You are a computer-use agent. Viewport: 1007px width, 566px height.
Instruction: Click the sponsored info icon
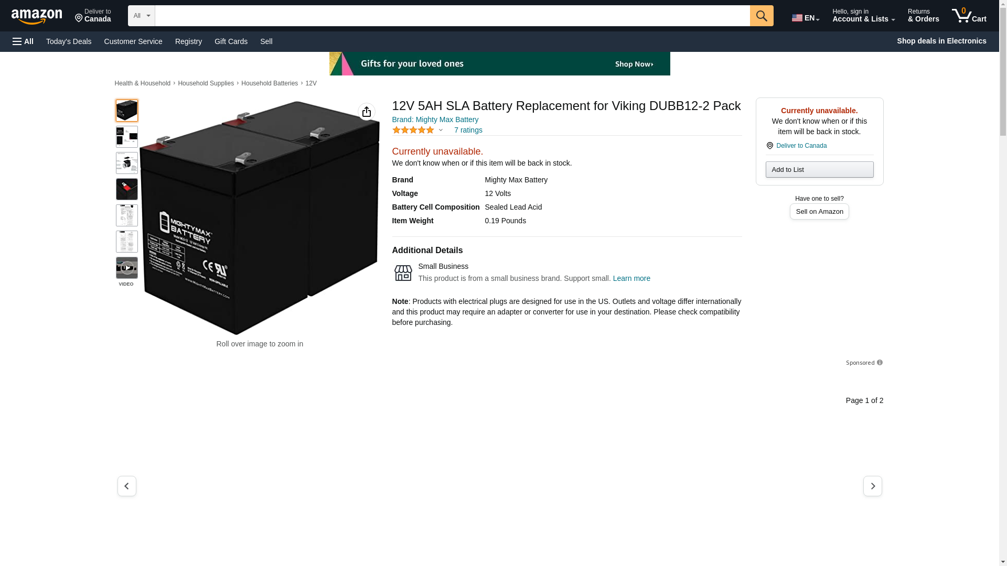pyautogui.click(x=880, y=363)
